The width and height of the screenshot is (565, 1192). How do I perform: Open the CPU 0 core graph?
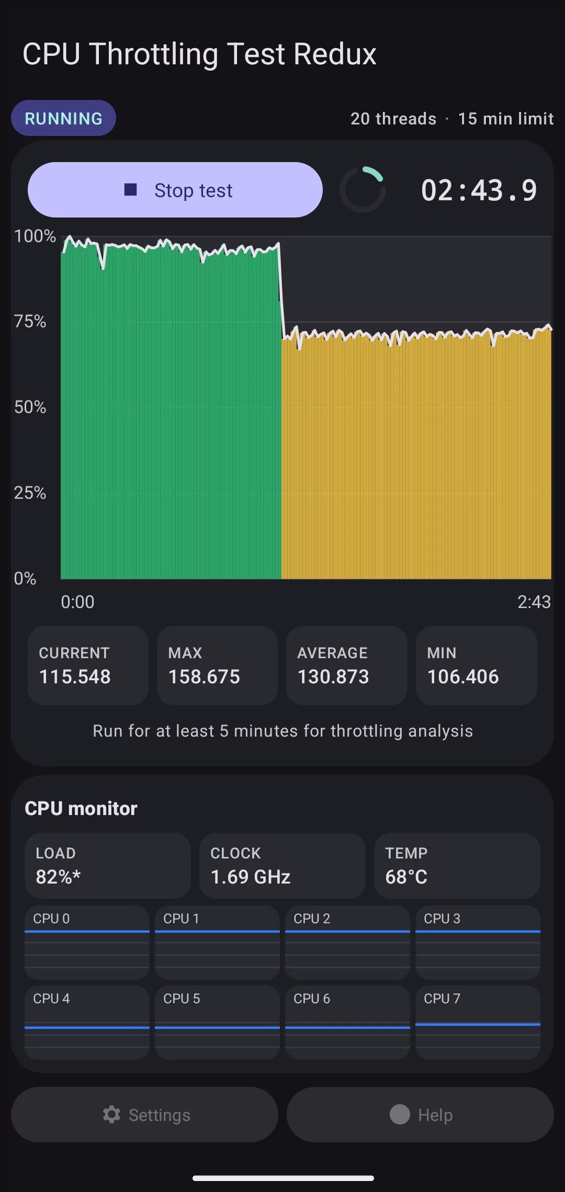pyautogui.click(x=87, y=942)
